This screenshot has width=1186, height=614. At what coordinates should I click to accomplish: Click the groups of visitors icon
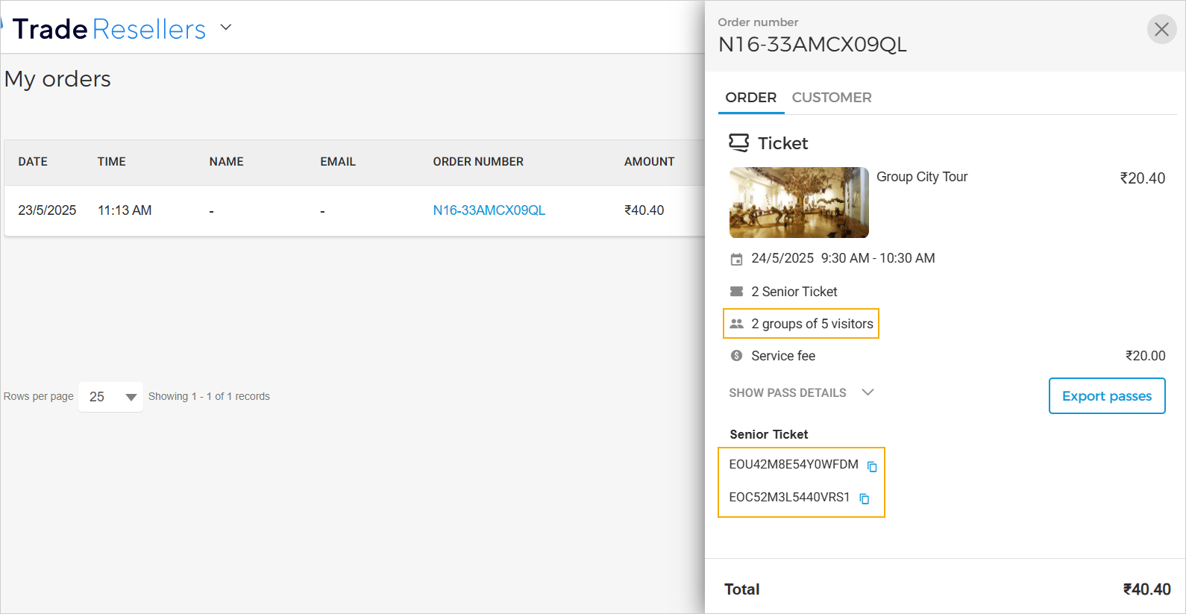pyautogui.click(x=736, y=324)
